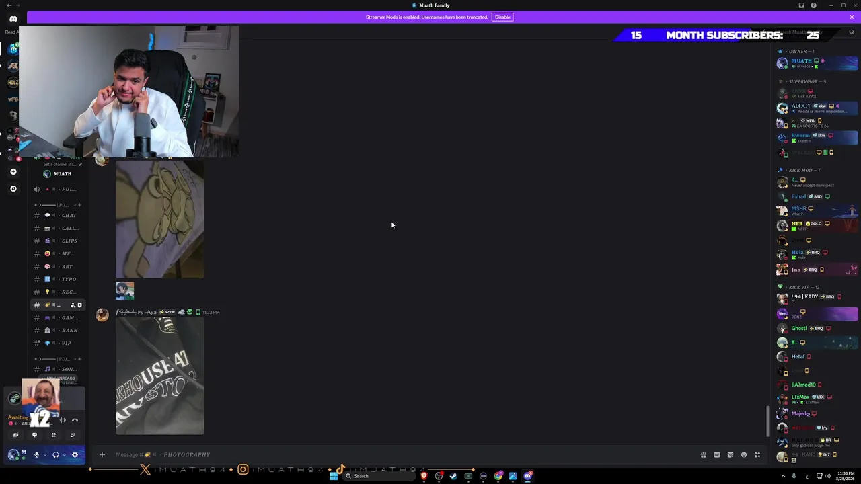This screenshot has width=861, height=484.
Task: Focus the message PHOTOGRAPHY input field
Action: point(404,455)
